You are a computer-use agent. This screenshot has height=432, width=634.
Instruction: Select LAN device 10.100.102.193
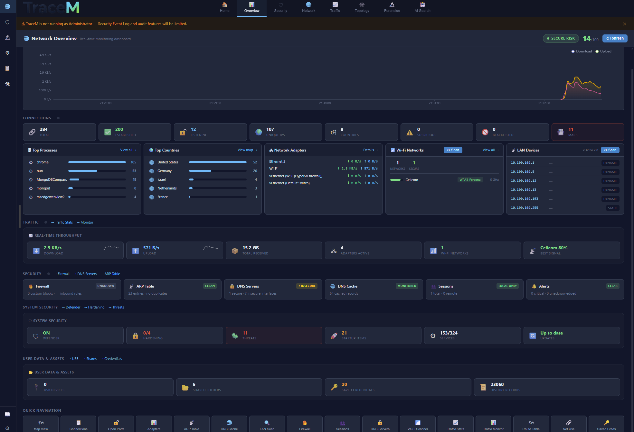(x=565, y=199)
